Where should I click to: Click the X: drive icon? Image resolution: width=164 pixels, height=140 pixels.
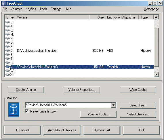(7, 75)
